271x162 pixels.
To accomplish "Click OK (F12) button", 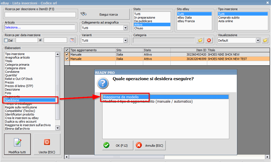I will click(118, 146).
